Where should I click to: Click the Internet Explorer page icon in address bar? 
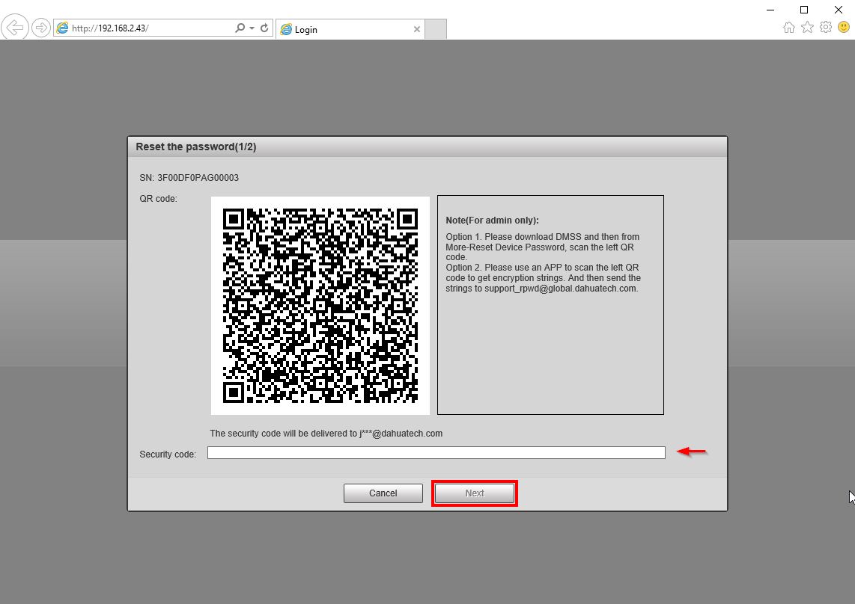pos(62,27)
